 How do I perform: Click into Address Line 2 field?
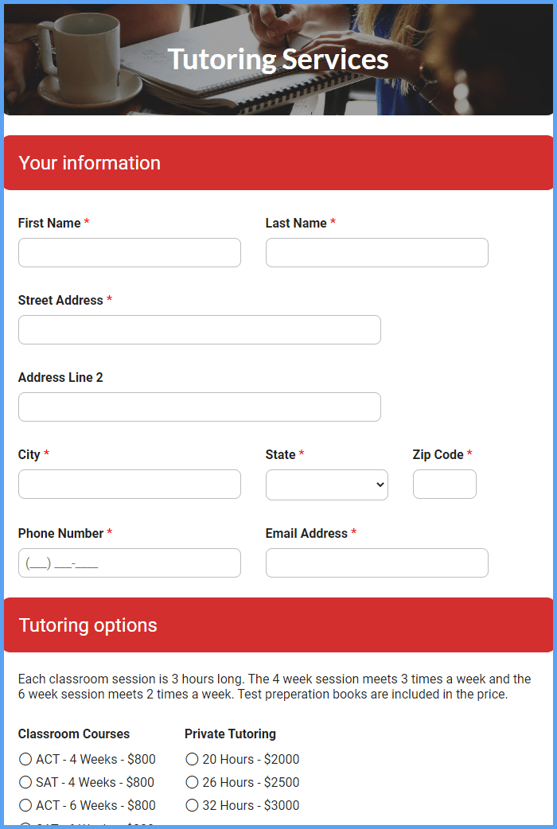click(200, 407)
